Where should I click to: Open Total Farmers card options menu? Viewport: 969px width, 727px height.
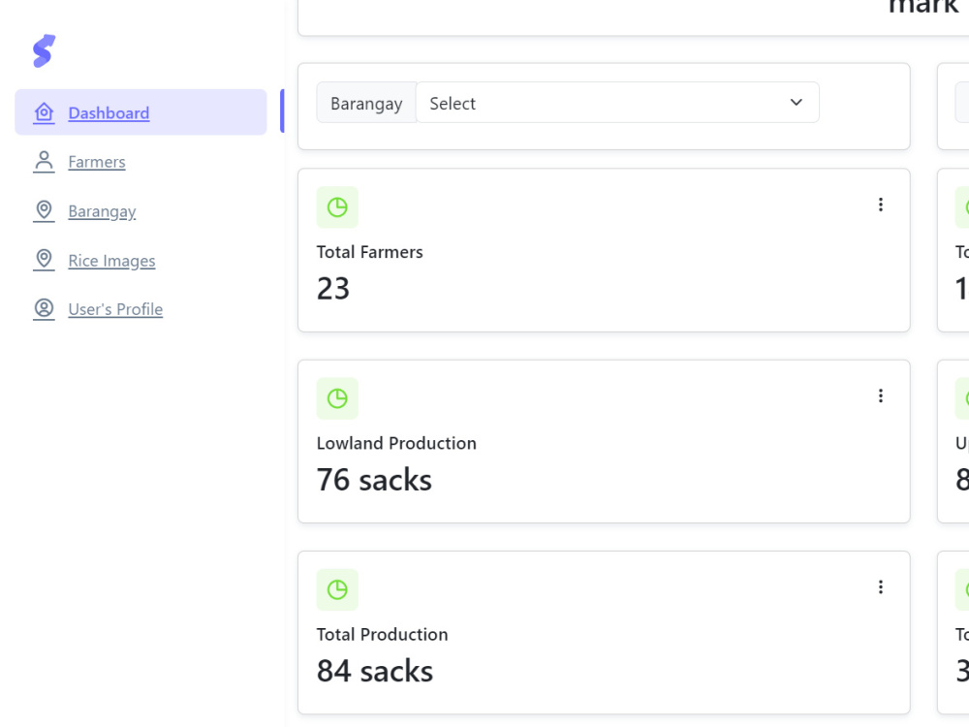(x=881, y=205)
